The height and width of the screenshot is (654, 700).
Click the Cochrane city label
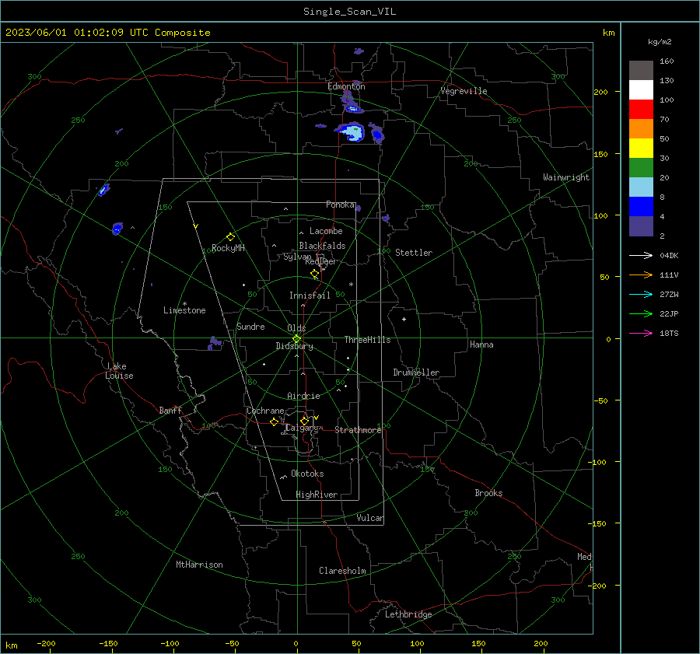pyautogui.click(x=265, y=411)
